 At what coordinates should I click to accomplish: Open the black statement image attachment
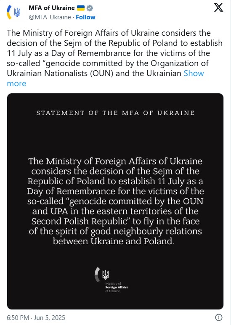tap(115, 201)
